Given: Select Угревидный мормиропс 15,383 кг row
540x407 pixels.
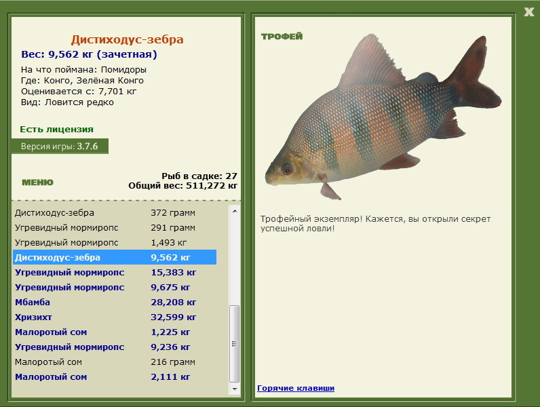Looking at the screenshot, I should point(115,273).
